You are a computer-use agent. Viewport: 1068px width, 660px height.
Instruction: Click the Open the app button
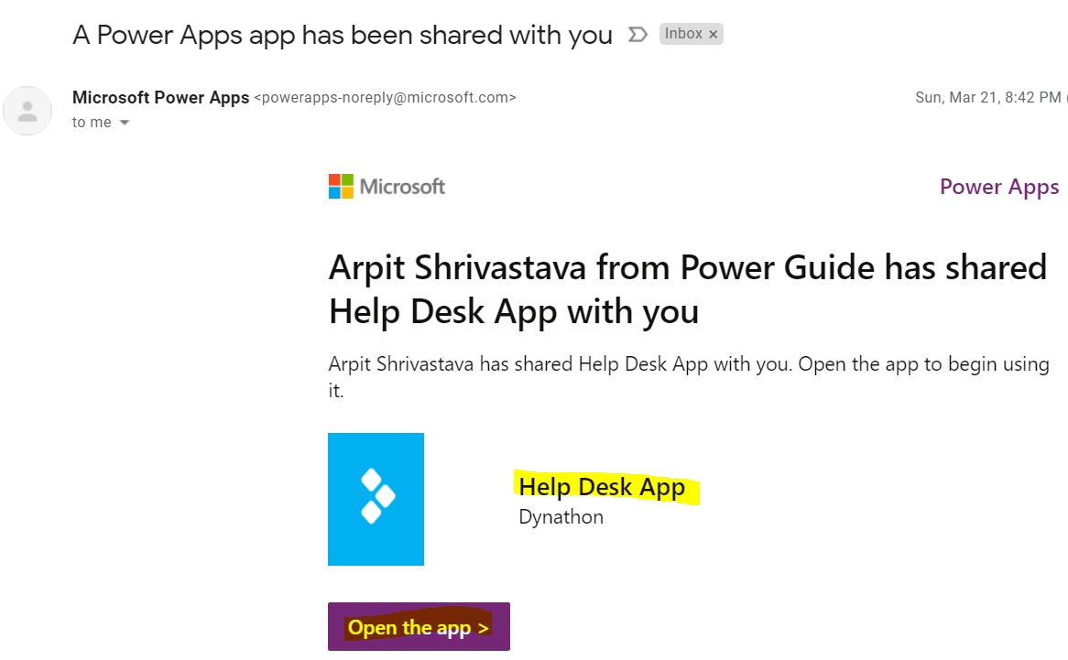click(x=419, y=627)
